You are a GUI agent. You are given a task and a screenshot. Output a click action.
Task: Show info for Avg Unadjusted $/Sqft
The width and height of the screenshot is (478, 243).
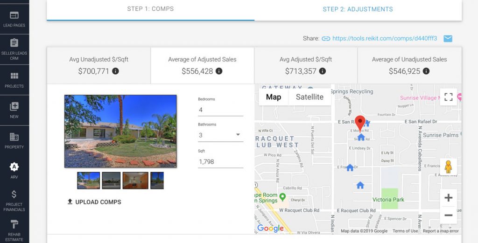coord(115,71)
